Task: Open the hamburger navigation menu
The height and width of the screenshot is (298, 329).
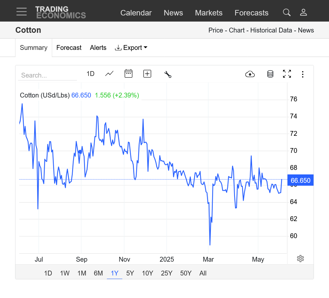Action: 21,12
